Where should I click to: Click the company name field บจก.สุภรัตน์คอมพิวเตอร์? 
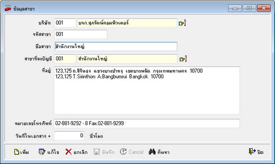127,23
